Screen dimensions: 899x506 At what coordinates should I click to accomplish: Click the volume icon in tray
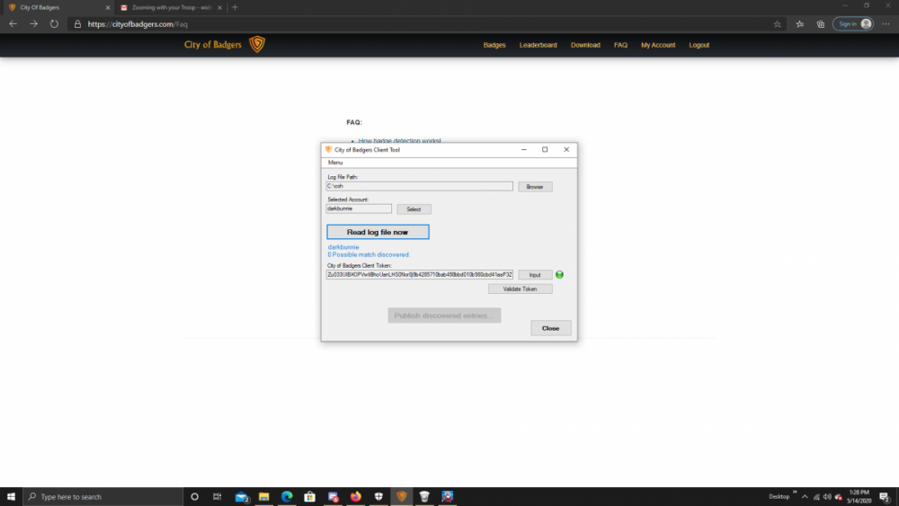[x=827, y=496]
